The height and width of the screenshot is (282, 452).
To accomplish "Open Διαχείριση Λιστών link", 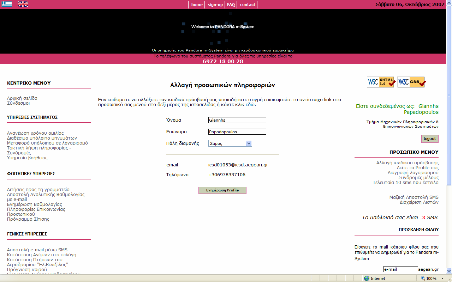I will click(x=419, y=202).
